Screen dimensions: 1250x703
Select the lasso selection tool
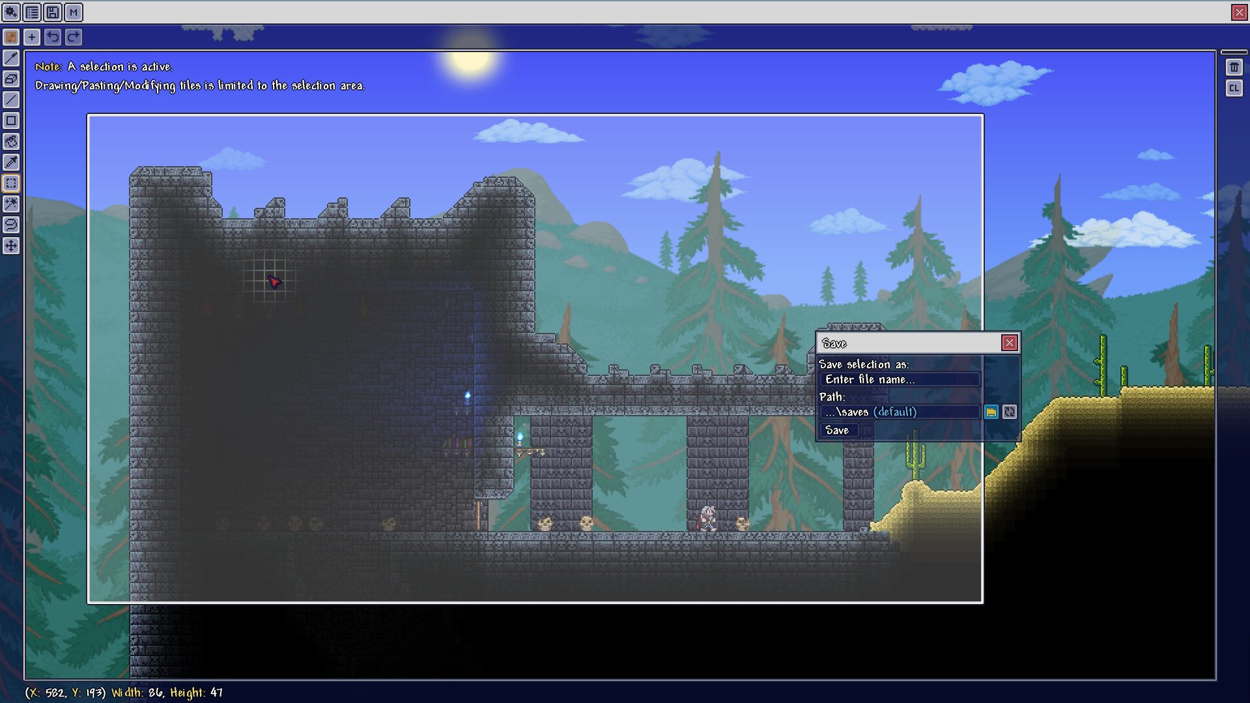11,225
